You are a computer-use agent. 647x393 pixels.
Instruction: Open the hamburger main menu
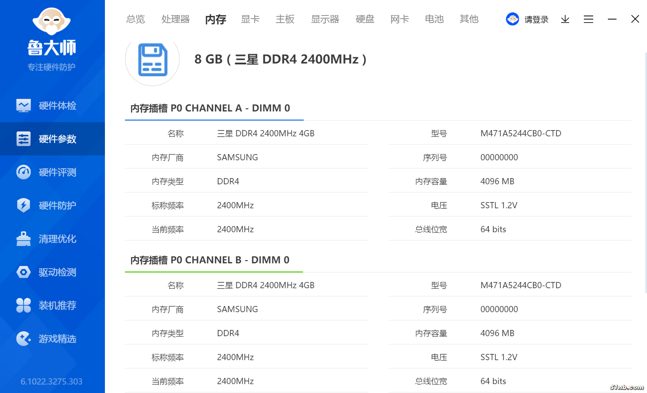click(589, 19)
